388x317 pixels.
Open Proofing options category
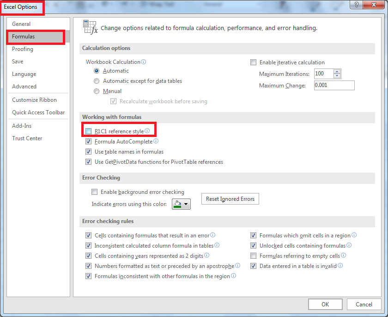pyautogui.click(x=38, y=49)
